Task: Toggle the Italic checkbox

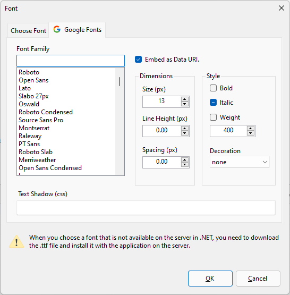Action: tap(213, 103)
